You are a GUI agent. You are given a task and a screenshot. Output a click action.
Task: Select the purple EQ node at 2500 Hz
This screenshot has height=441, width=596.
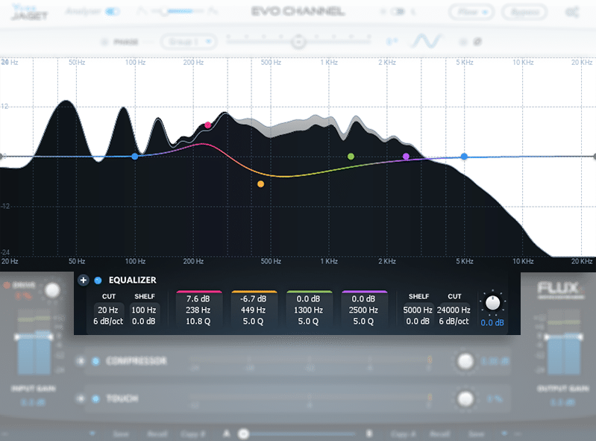(x=406, y=156)
